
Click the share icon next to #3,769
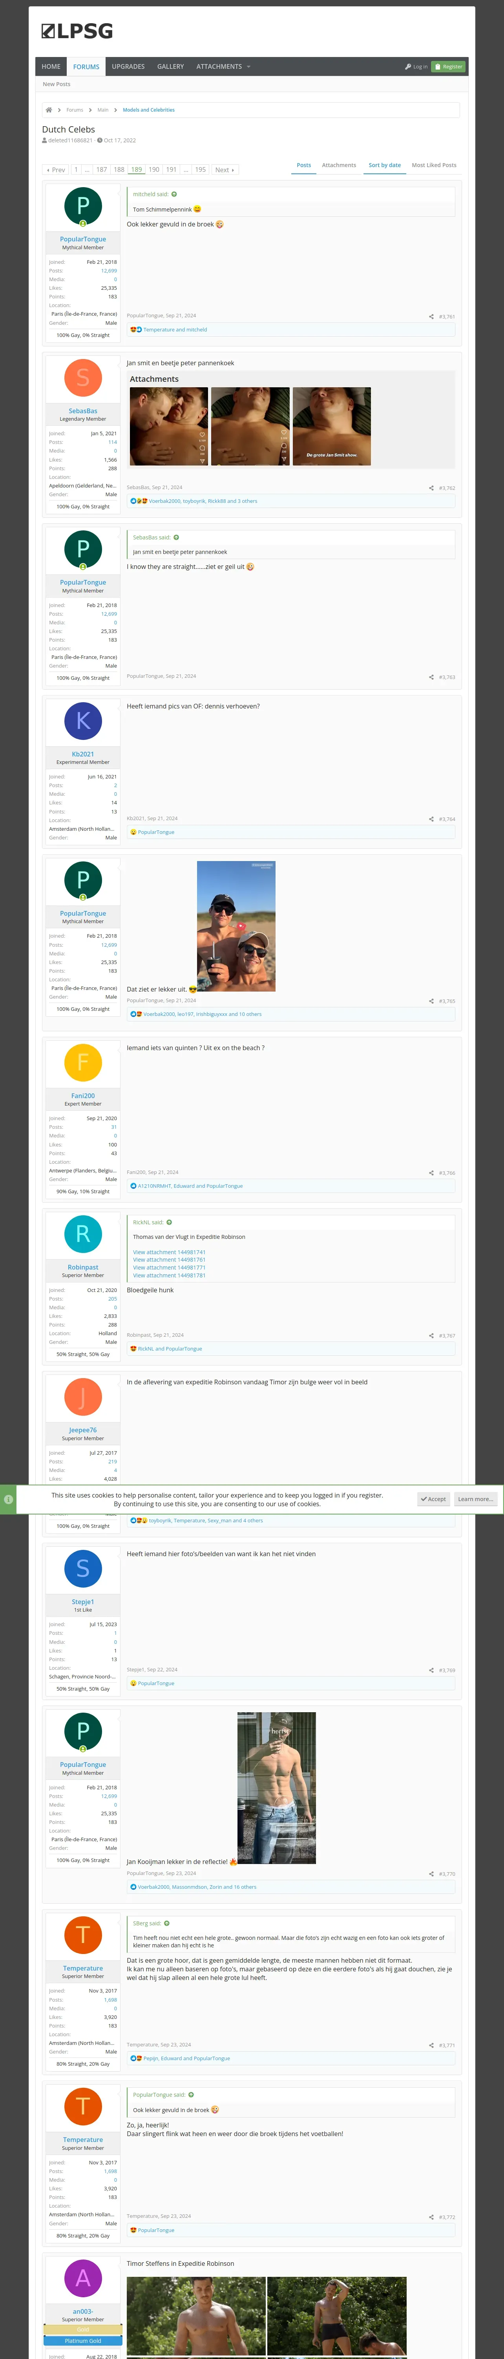(x=431, y=1670)
